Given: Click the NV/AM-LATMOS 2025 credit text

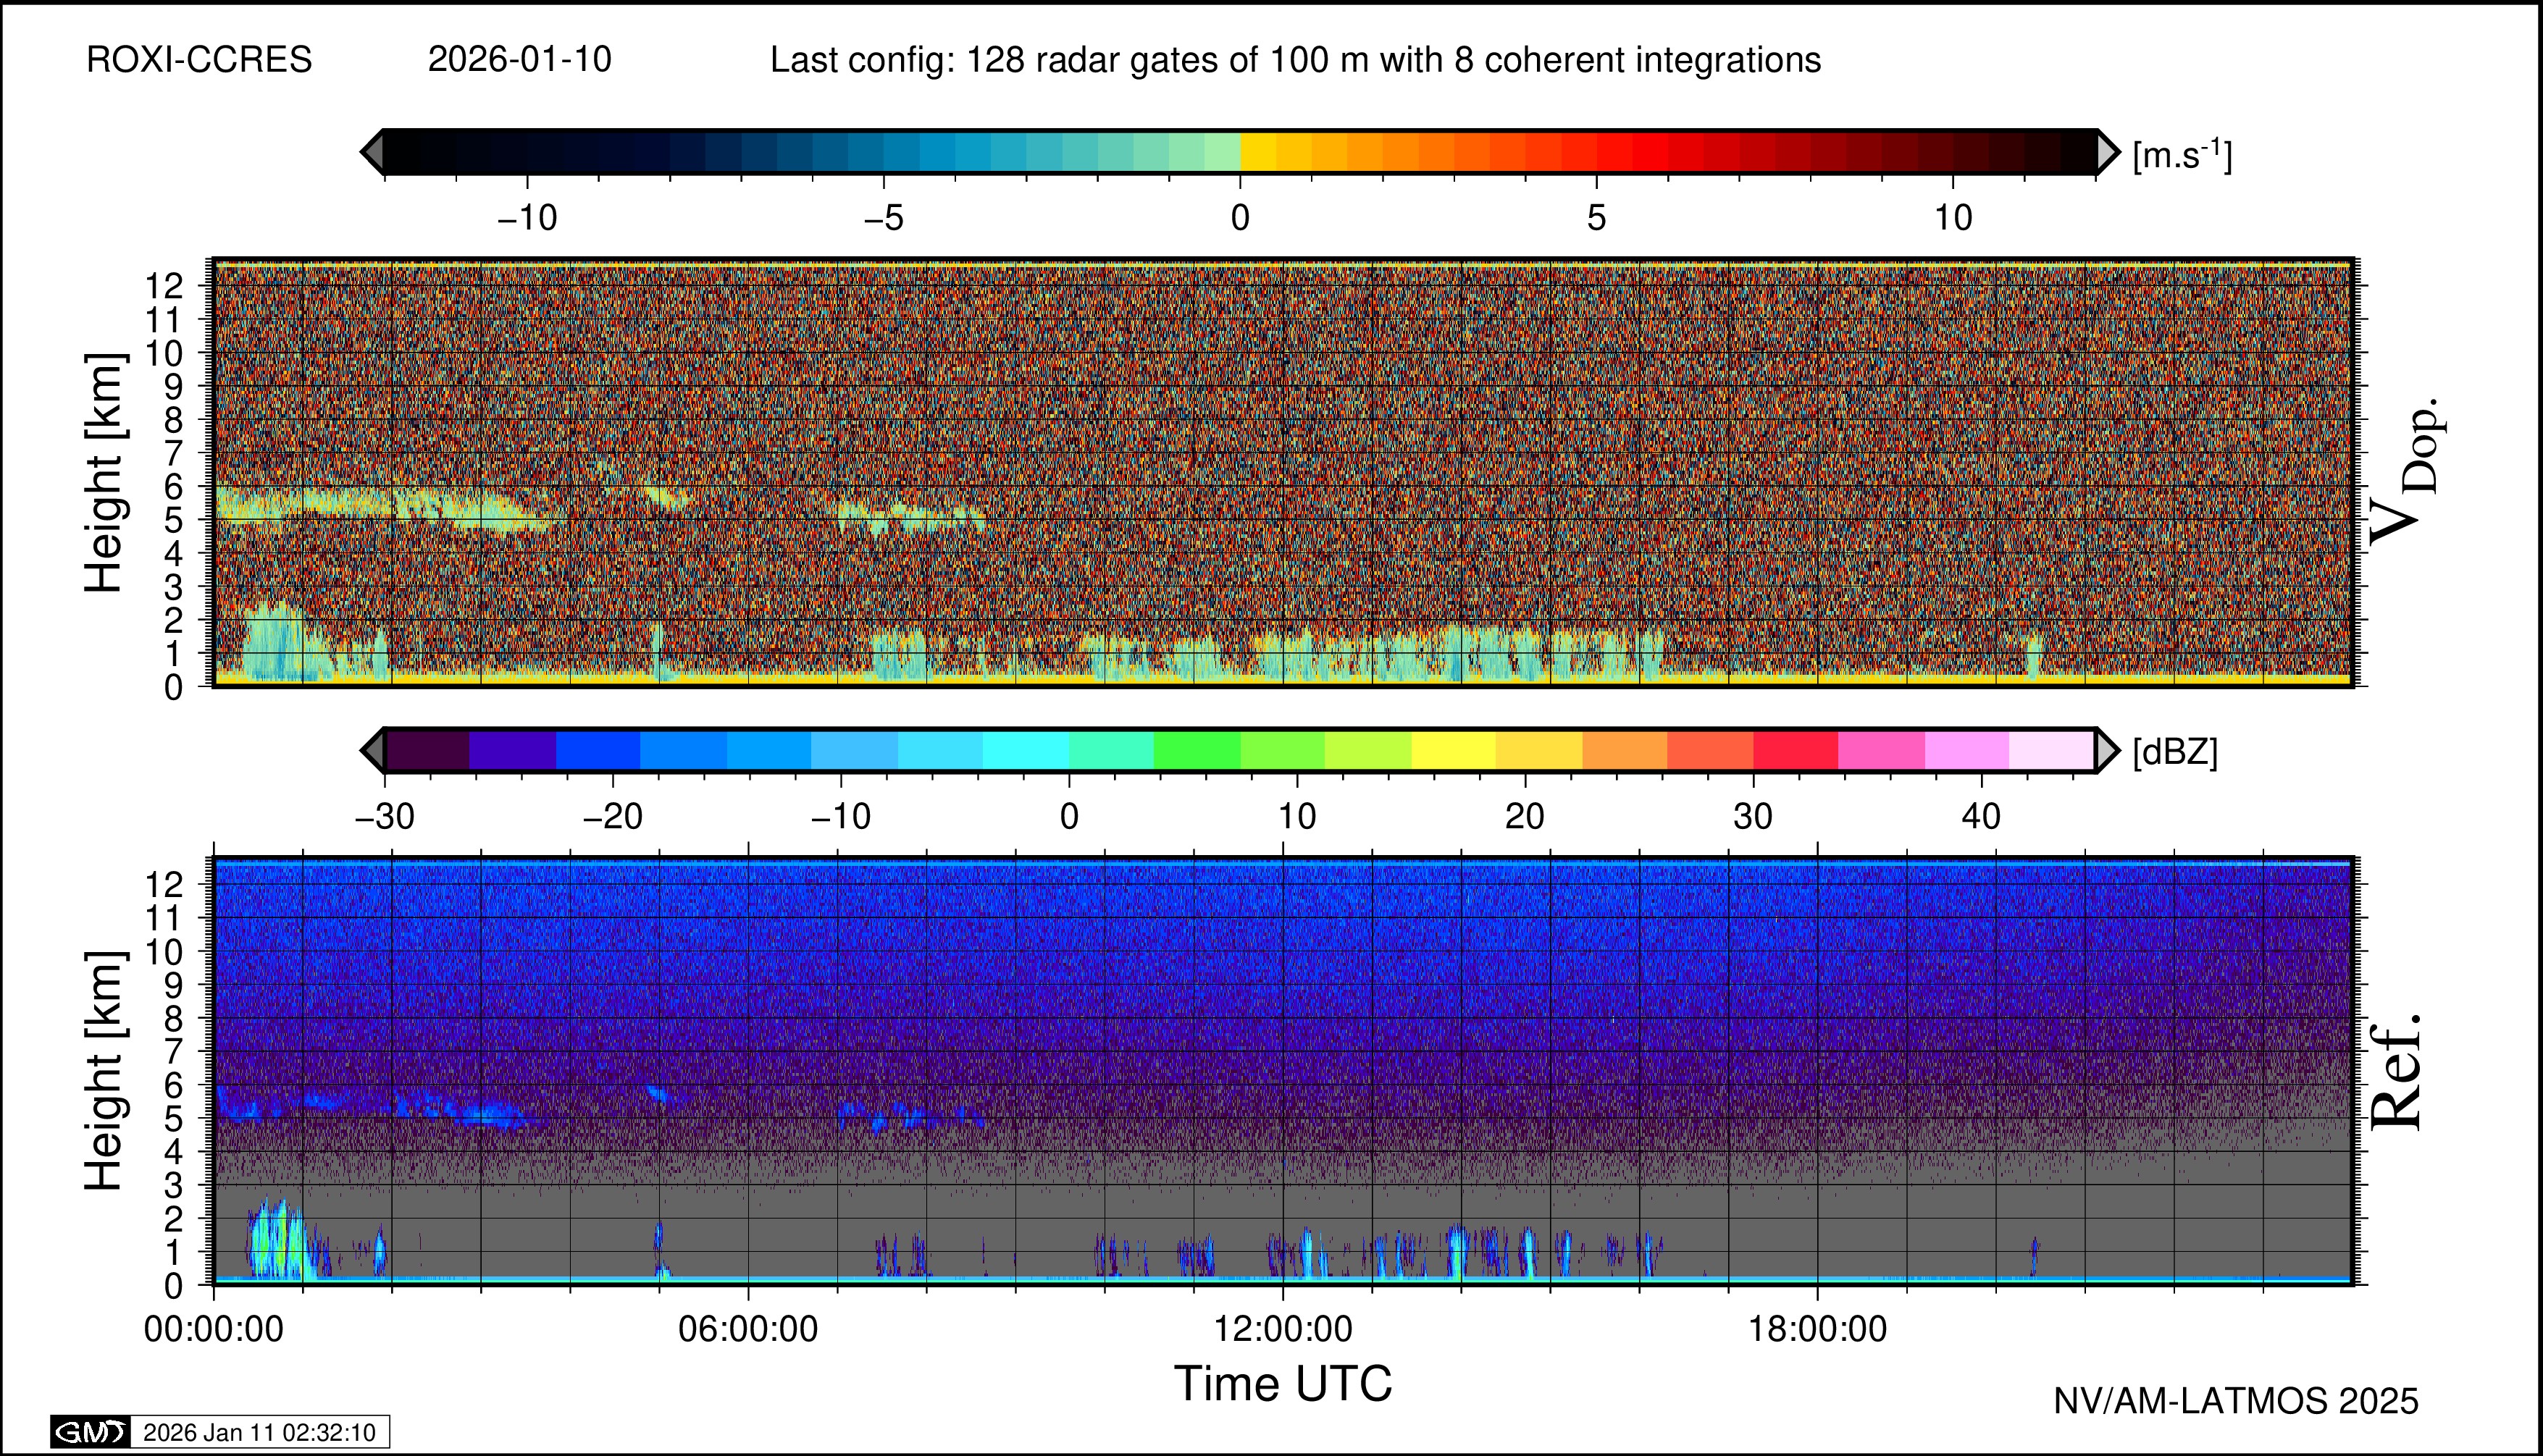Looking at the screenshot, I should 2236,1401.
